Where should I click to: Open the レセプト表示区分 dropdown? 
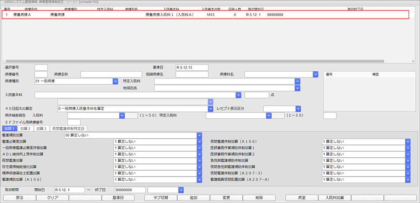click(298, 109)
